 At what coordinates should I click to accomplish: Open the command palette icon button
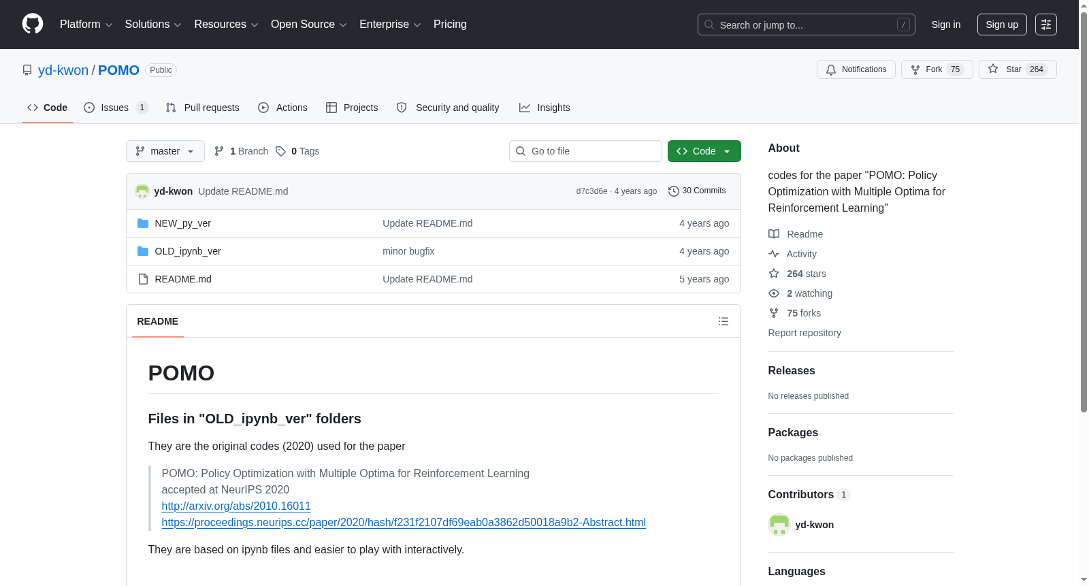[1045, 25]
